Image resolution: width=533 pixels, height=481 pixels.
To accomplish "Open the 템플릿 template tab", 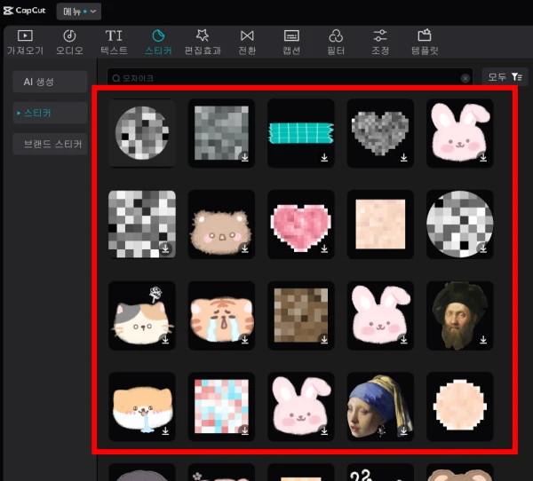I will 425,43.
